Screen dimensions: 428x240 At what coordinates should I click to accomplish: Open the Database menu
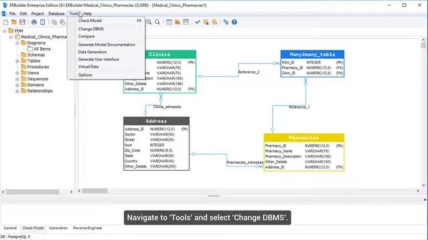click(x=56, y=13)
